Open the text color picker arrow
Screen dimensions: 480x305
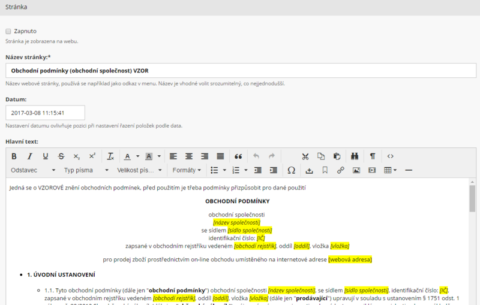[137, 156]
